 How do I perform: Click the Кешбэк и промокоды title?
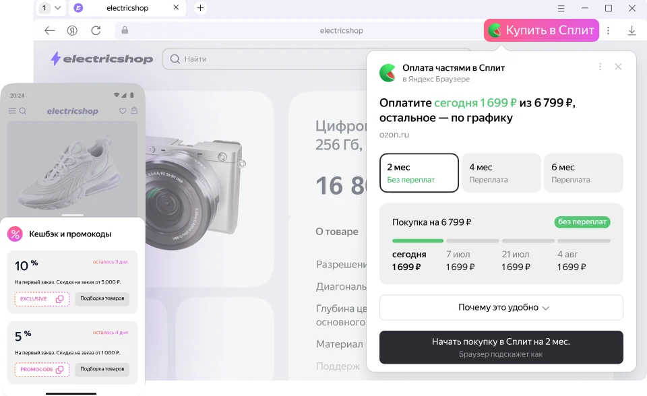point(70,234)
